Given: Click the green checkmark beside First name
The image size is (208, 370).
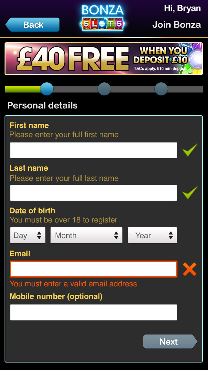Looking at the screenshot, I should pyautogui.click(x=190, y=150).
